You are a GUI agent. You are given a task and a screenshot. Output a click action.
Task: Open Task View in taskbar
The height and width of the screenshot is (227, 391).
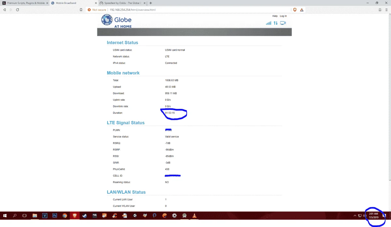[24, 215]
